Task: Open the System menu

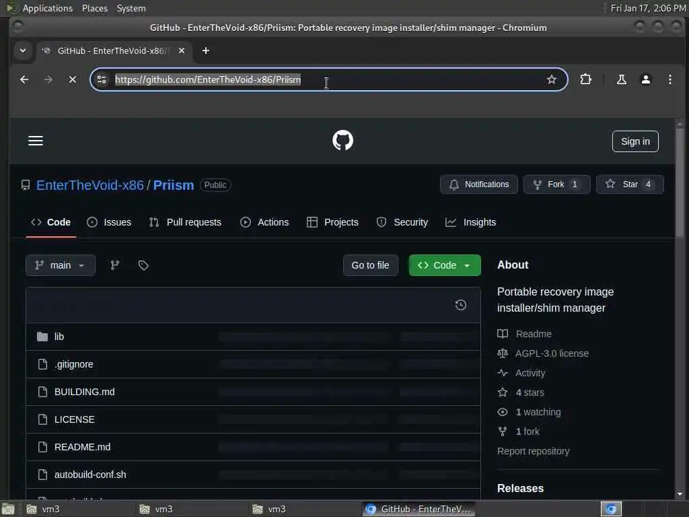Action: (131, 8)
